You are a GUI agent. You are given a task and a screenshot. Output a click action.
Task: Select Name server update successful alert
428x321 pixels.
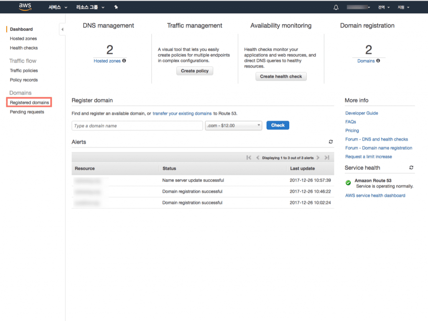pos(203,180)
